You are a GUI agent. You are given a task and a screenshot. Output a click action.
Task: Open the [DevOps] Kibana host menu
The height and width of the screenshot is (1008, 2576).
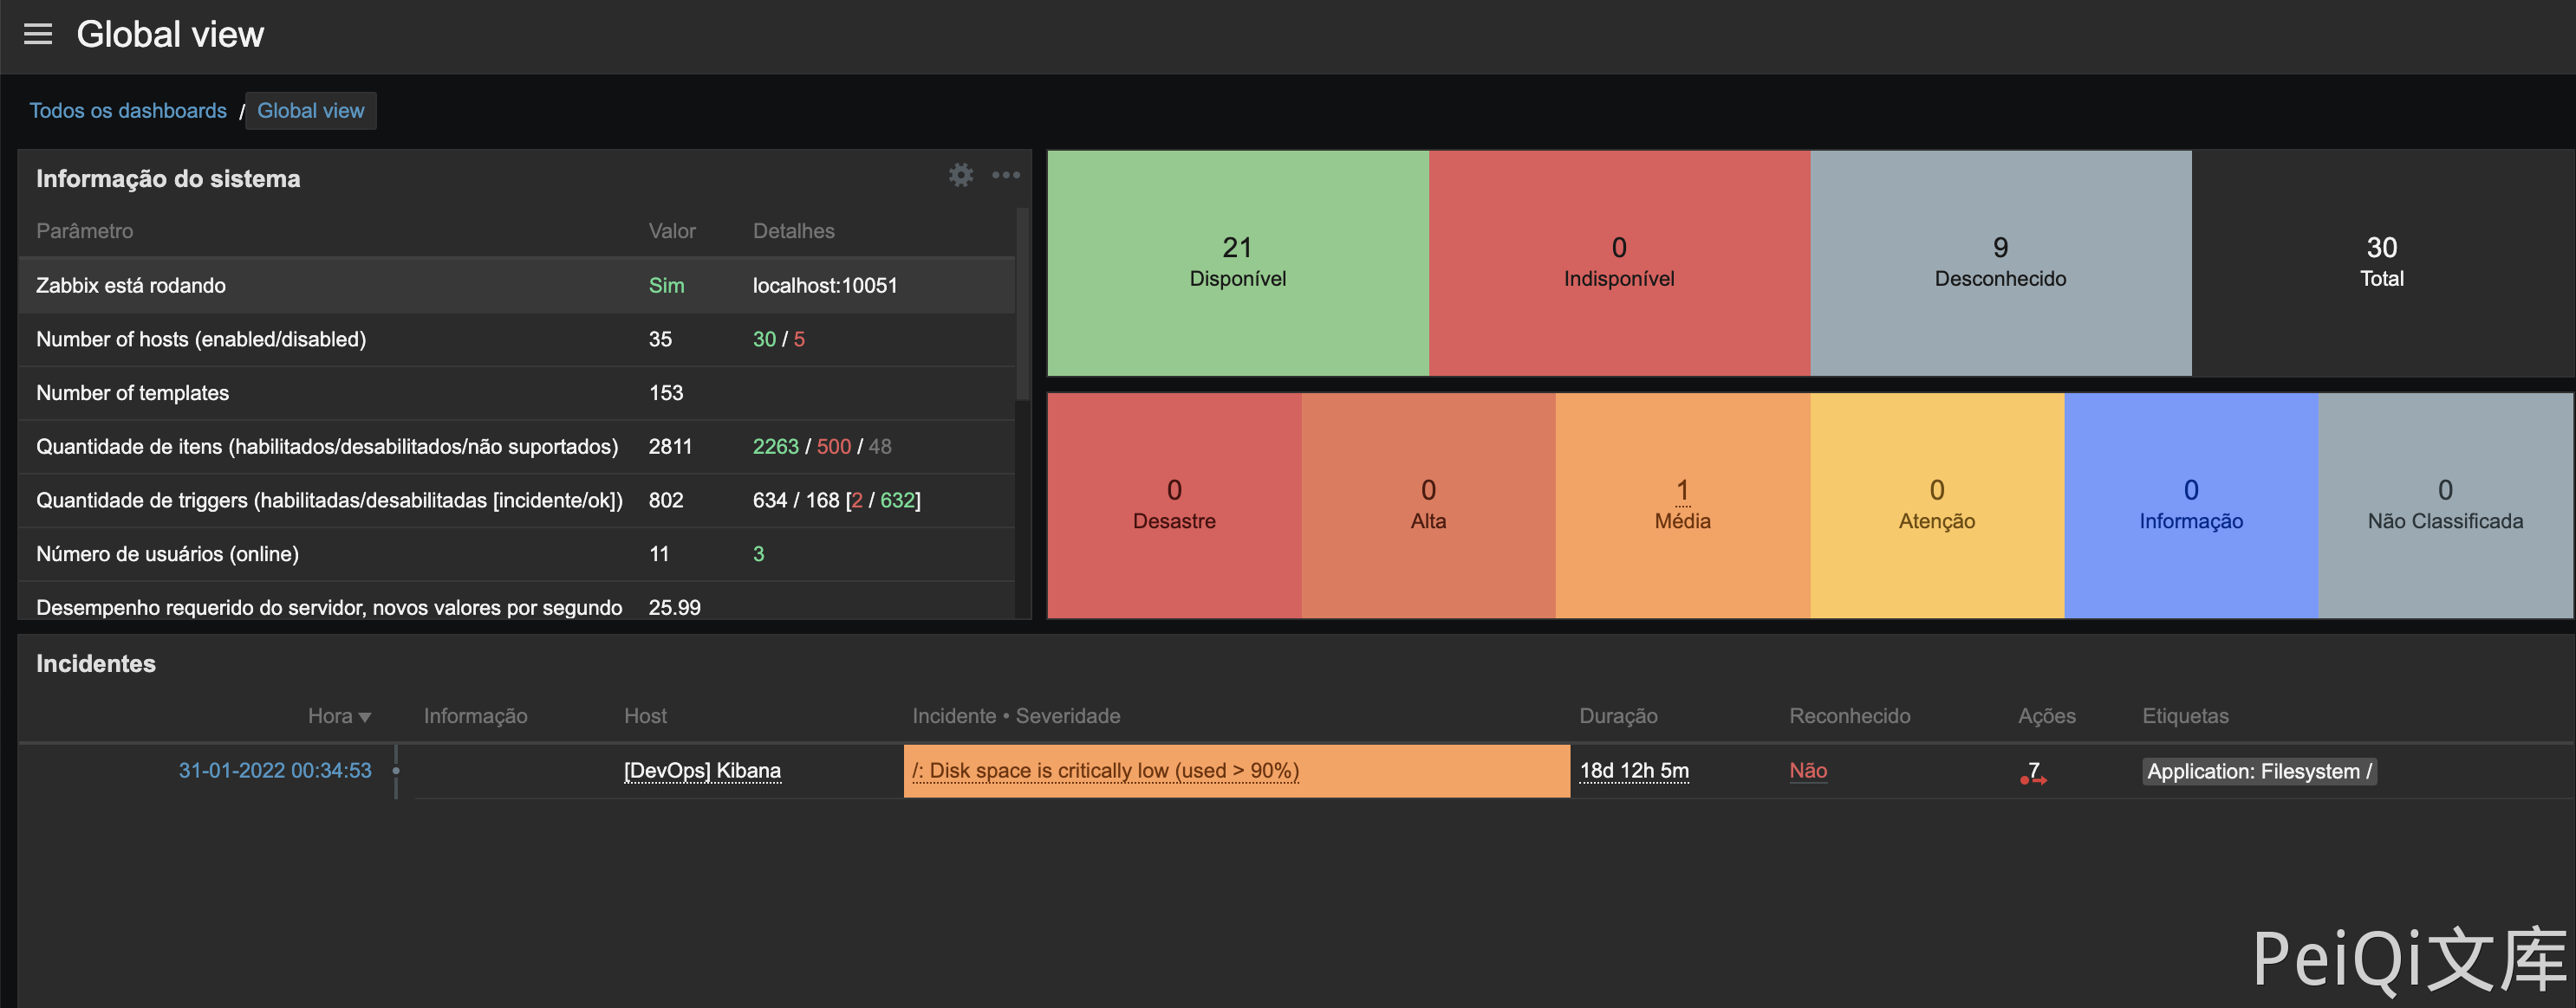click(x=702, y=772)
